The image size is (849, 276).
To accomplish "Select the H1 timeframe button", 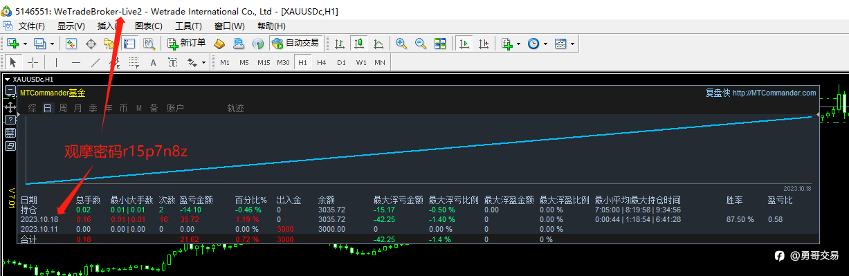I will (x=302, y=62).
